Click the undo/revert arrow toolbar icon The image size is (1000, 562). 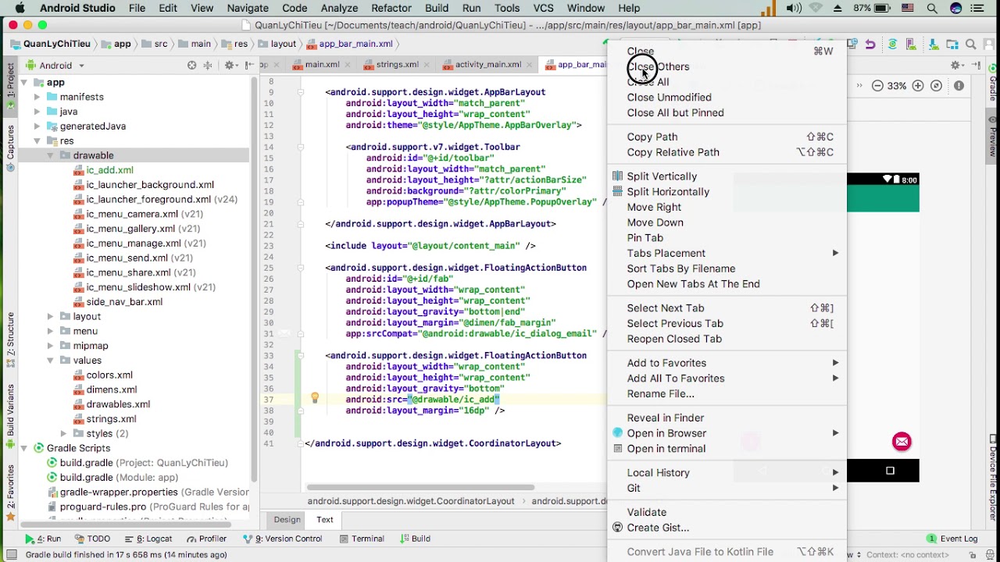870,44
